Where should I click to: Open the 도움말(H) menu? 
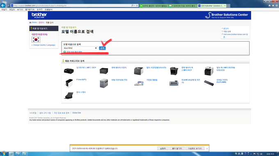[x=48, y=9]
